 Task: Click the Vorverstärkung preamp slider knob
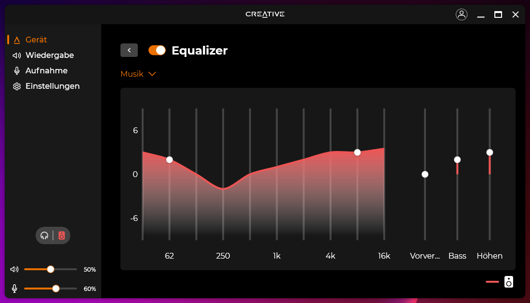click(425, 174)
